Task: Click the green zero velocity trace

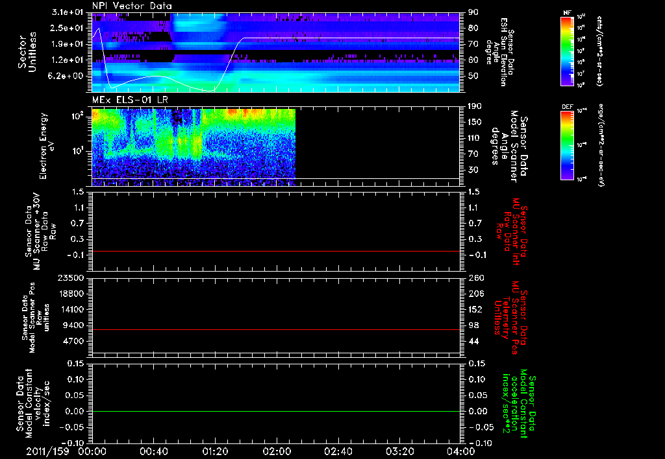Action: [276, 411]
